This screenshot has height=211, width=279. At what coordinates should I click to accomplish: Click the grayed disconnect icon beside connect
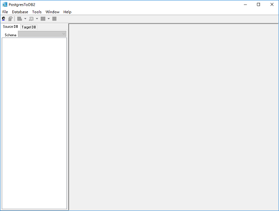tap(10, 18)
